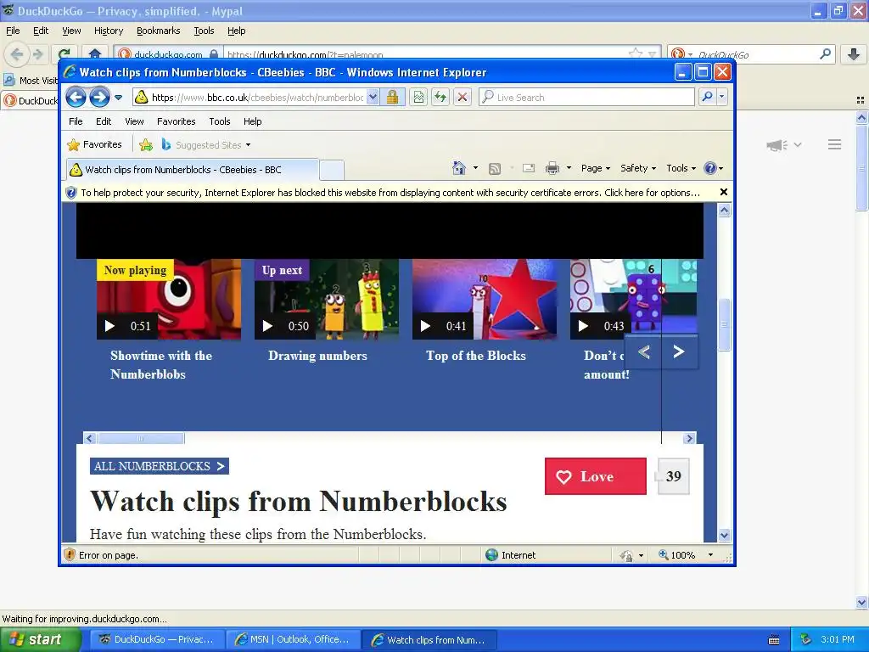Open the IE View menu

[134, 121]
